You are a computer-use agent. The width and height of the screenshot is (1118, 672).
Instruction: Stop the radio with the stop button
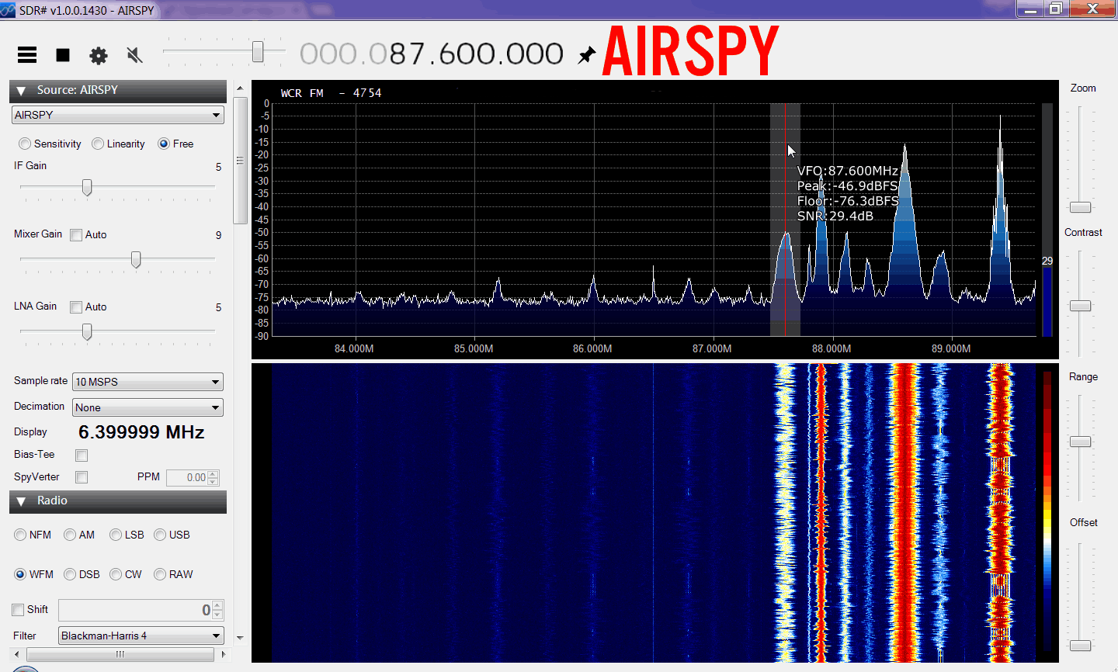click(63, 55)
